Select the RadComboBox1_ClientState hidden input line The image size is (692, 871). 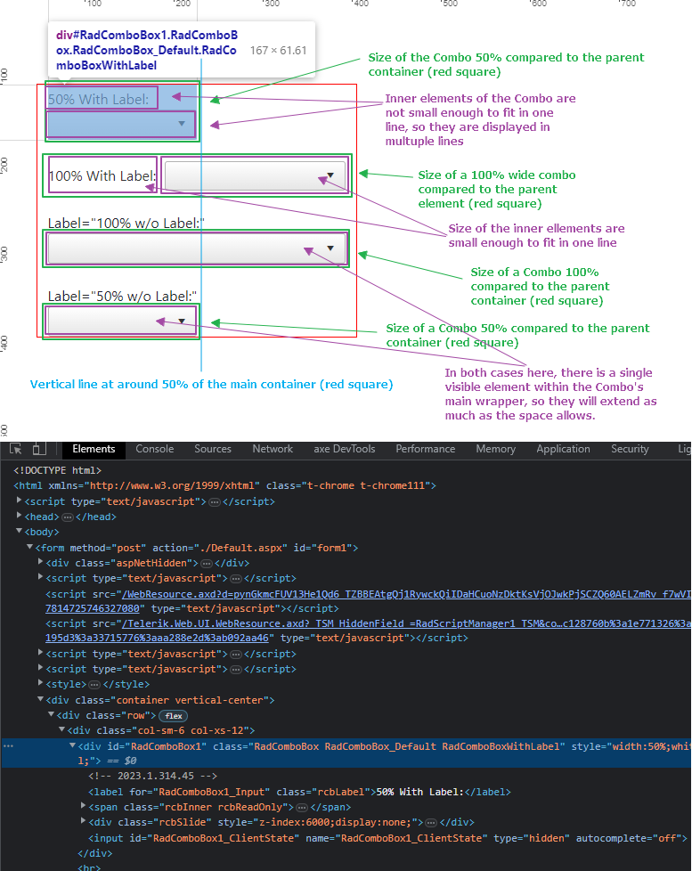387,838
